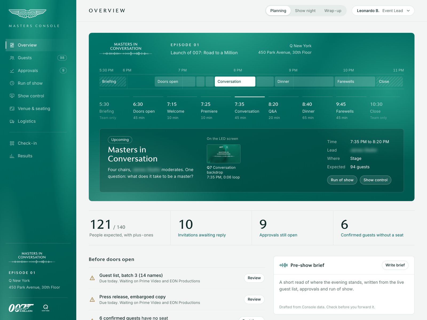
Task: Switch to the Wrap-up tab
Action: (x=333, y=11)
